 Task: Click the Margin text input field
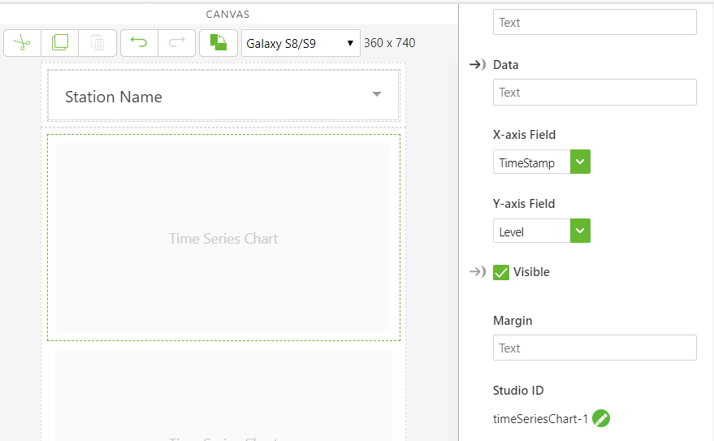595,348
